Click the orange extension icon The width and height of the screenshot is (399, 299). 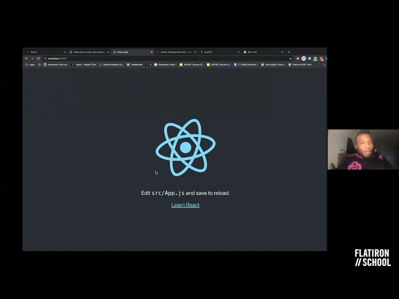point(322,59)
